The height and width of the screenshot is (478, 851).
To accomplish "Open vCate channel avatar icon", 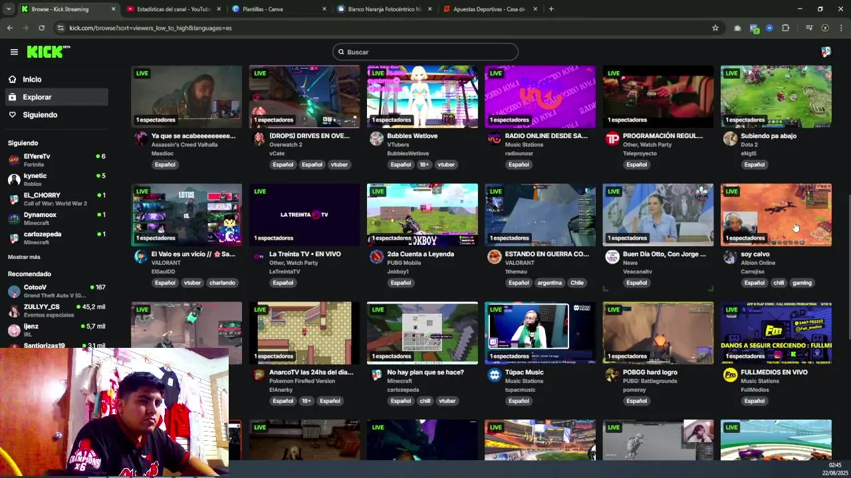I will click(259, 138).
